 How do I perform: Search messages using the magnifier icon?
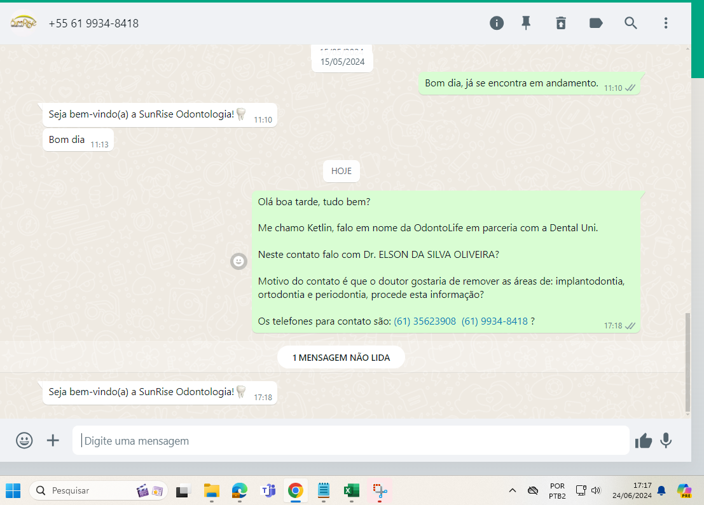click(x=631, y=23)
